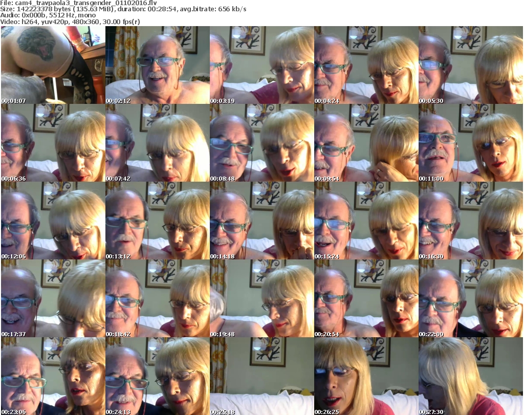The width and height of the screenshot is (524, 415).
Task: Pick the thumbnail at 00:19:48
Action: tap(262, 298)
